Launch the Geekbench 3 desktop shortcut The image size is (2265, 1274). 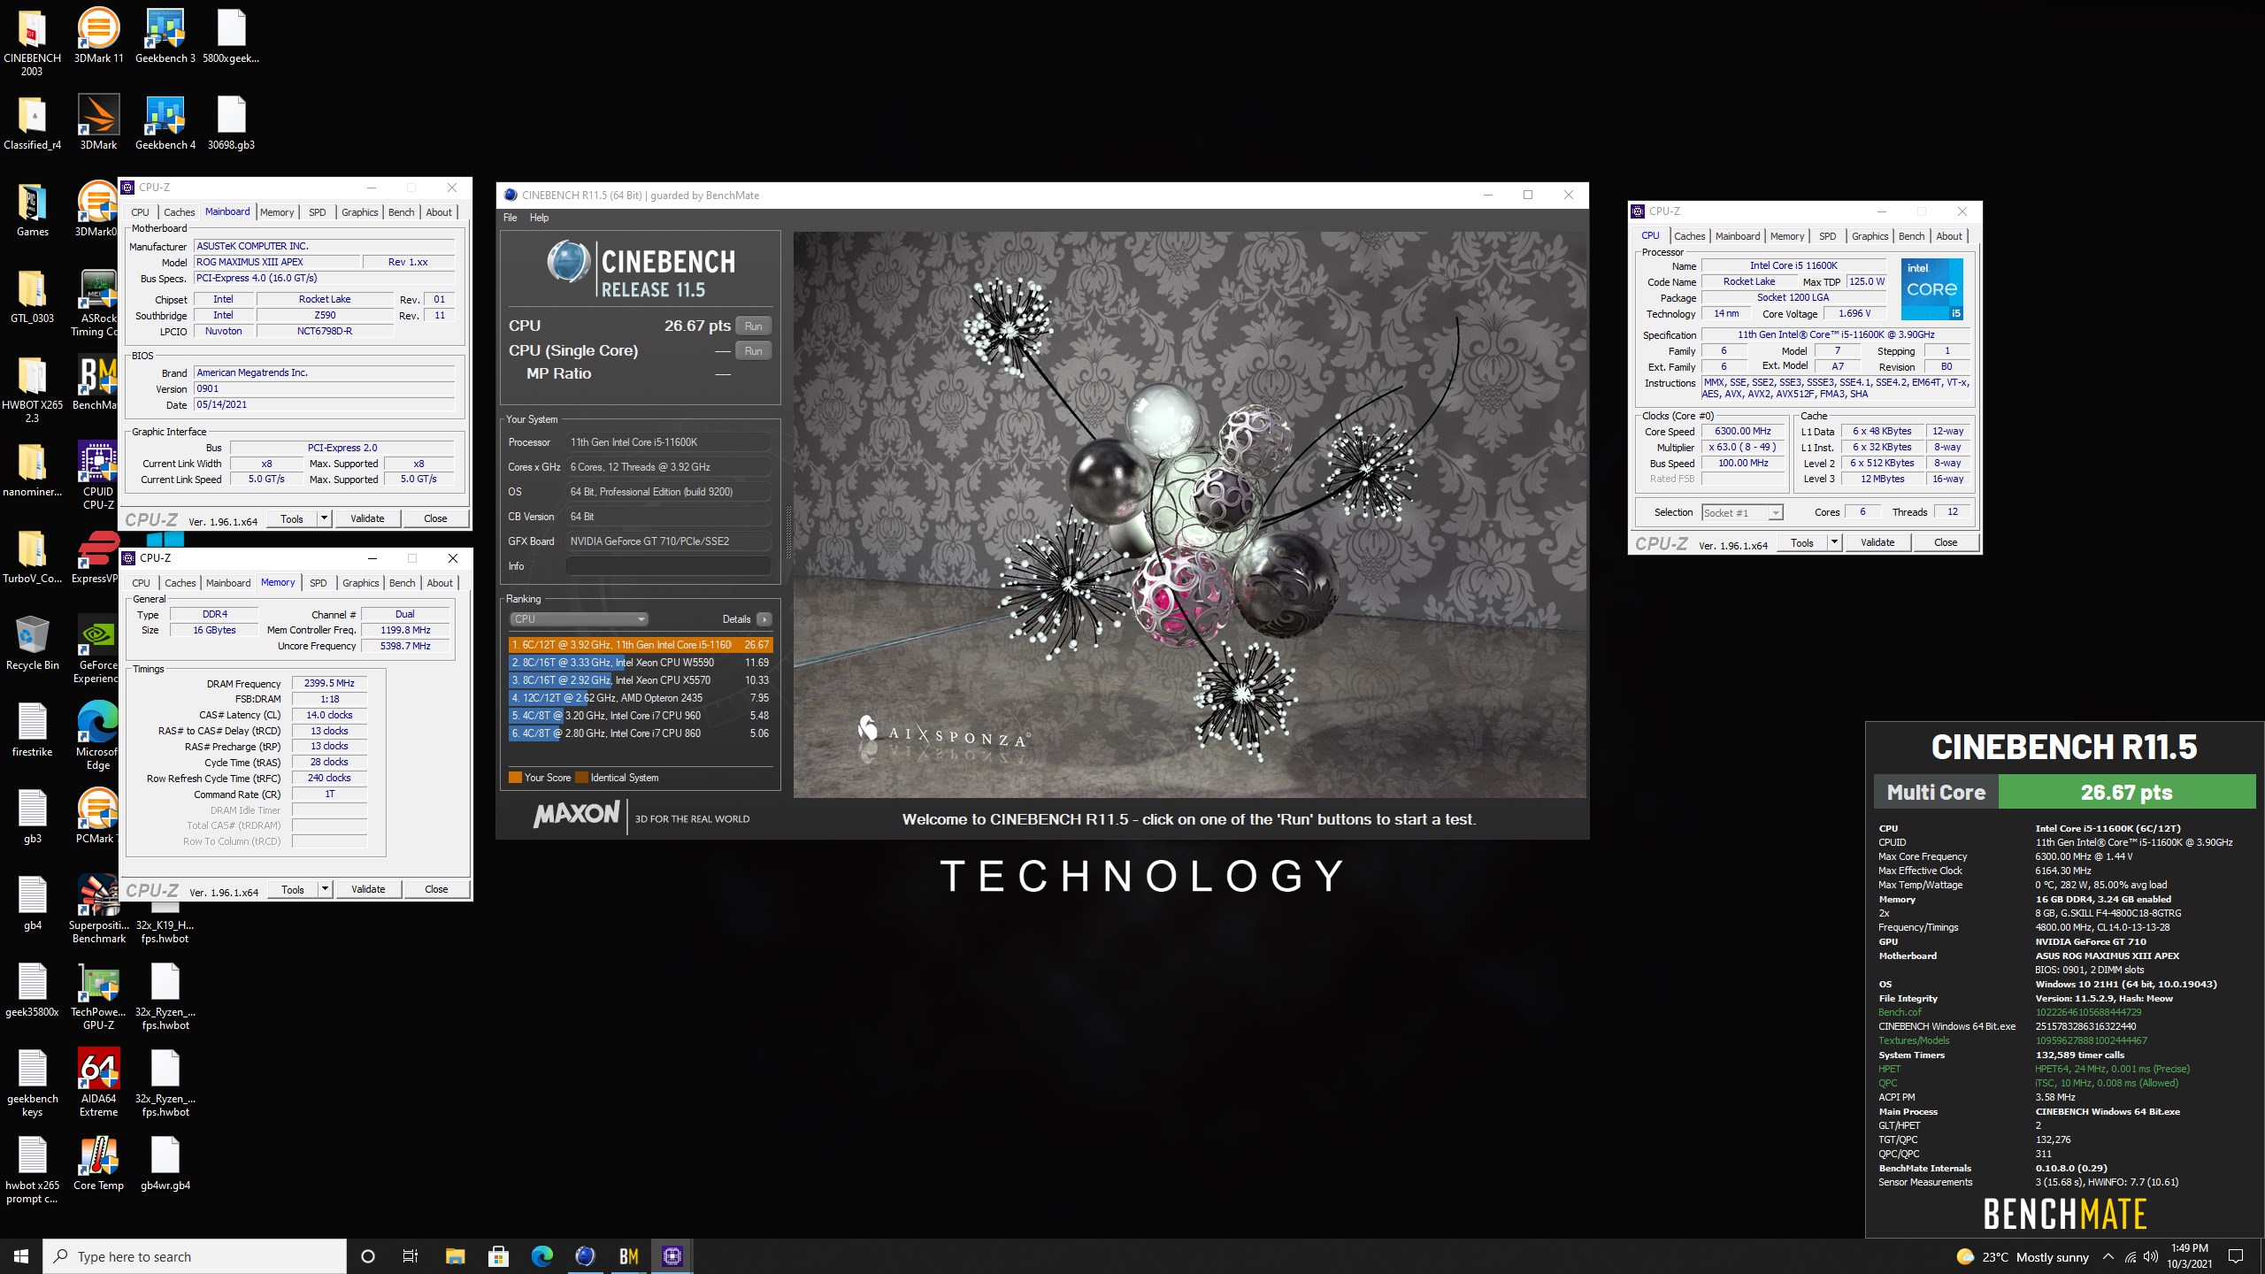165,35
